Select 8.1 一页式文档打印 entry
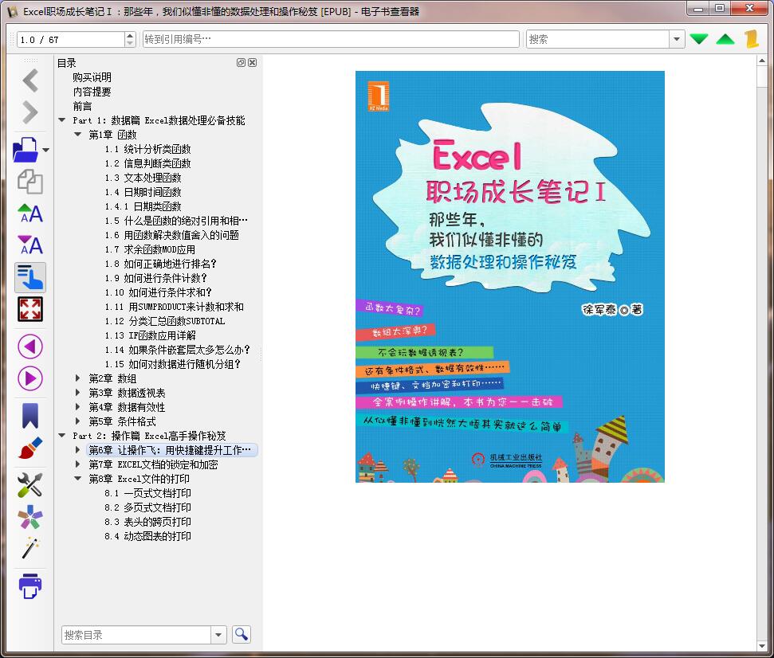 (x=147, y=493)
